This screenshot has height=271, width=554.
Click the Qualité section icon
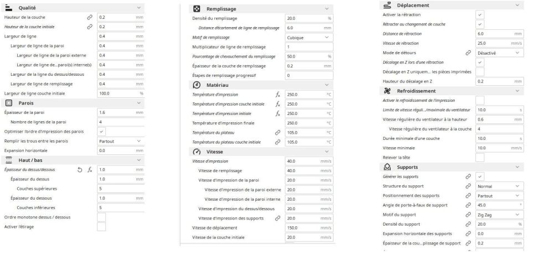(x=8, y=8)
